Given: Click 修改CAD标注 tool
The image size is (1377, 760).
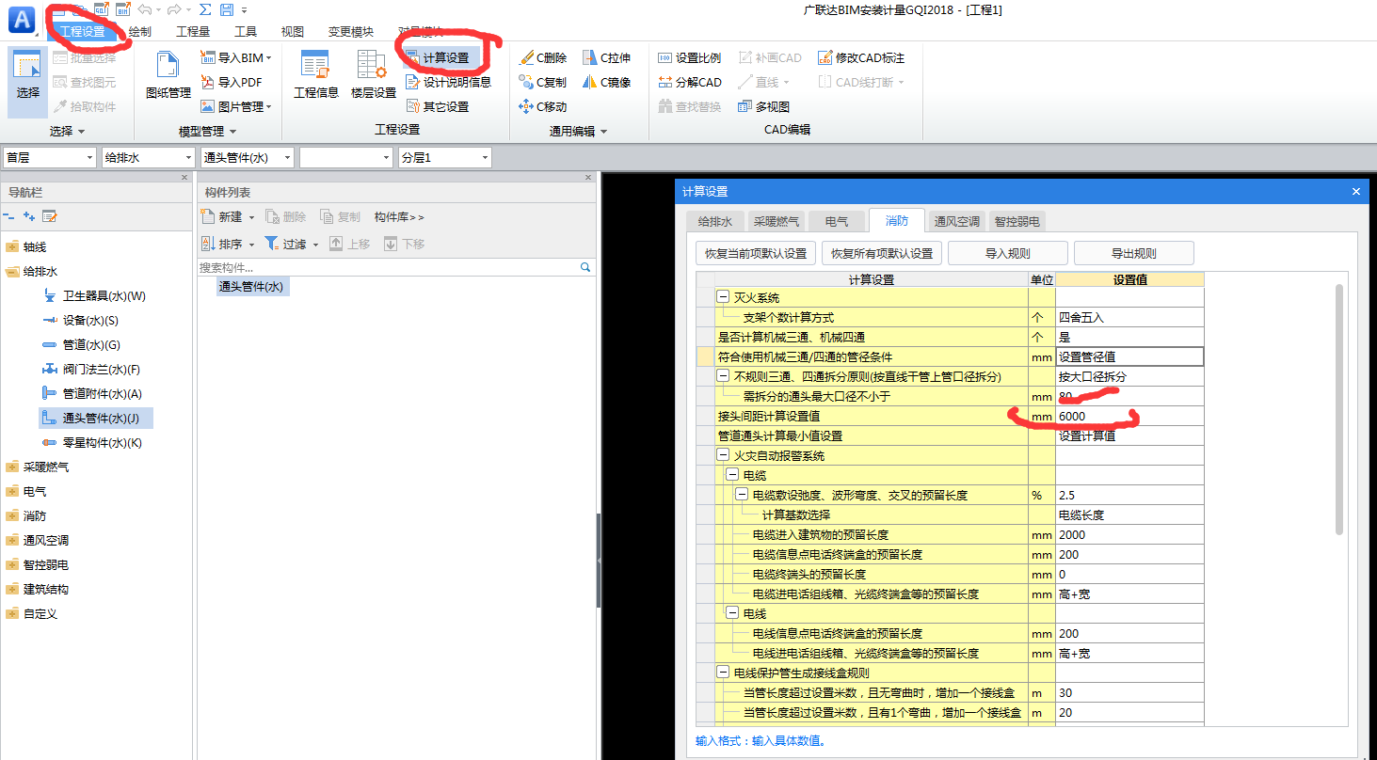Looking at the screenshot, I should click(x=861, y=57).
